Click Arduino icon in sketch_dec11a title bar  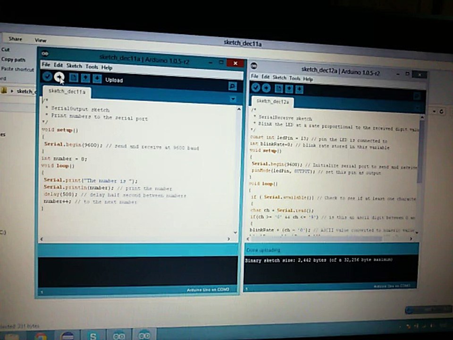pos(45,53)
